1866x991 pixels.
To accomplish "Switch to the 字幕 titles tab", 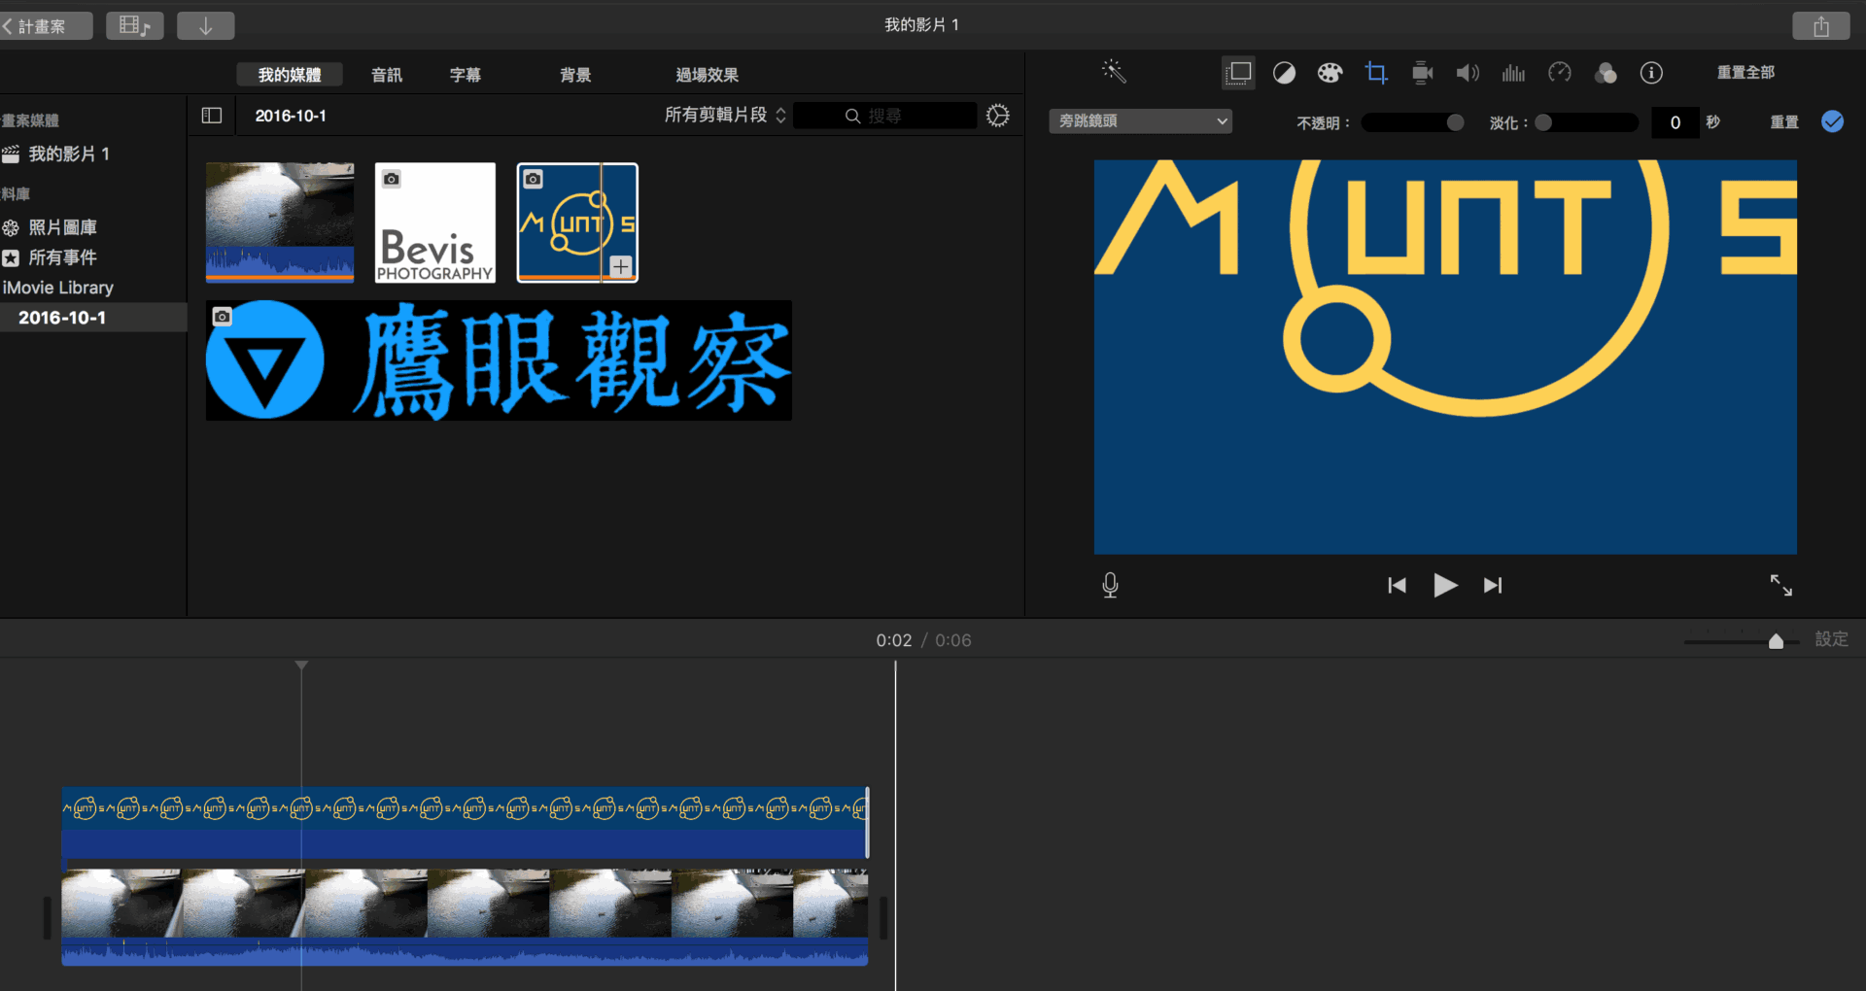I will click(x=466, y=75).
